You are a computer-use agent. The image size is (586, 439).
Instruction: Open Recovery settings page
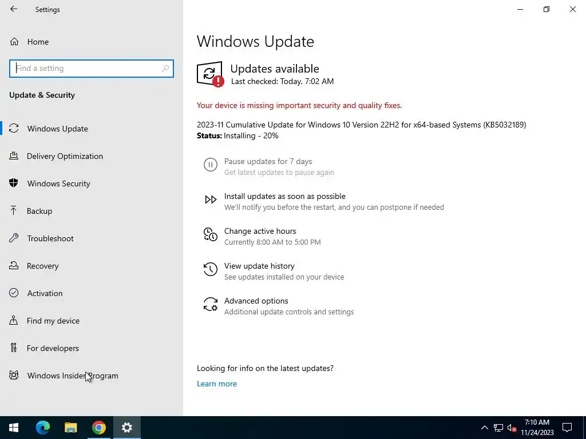[x=42, y=266]
